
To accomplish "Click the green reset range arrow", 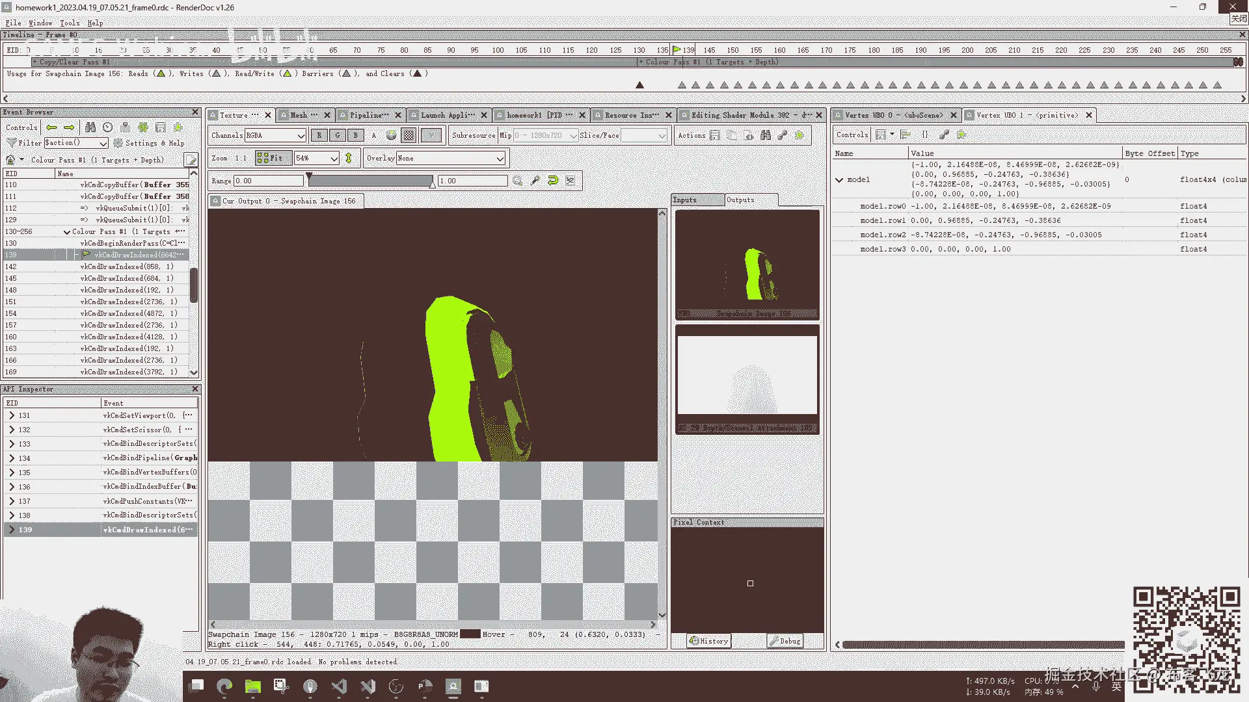I will click(553, 181).
